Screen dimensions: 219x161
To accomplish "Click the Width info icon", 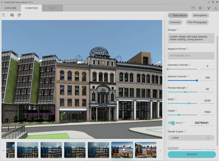I will [x=176, y=99].
